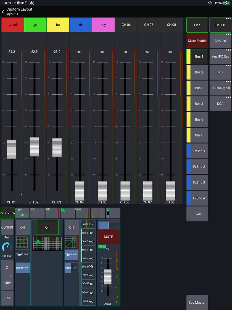Toggle the red MUTE button for CH 01

tap(108, 237)
